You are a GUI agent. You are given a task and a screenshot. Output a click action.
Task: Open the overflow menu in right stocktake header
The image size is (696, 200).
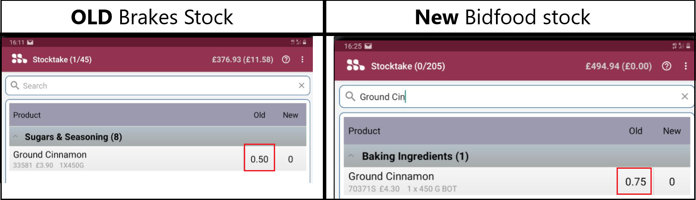(x=686, y=66)
